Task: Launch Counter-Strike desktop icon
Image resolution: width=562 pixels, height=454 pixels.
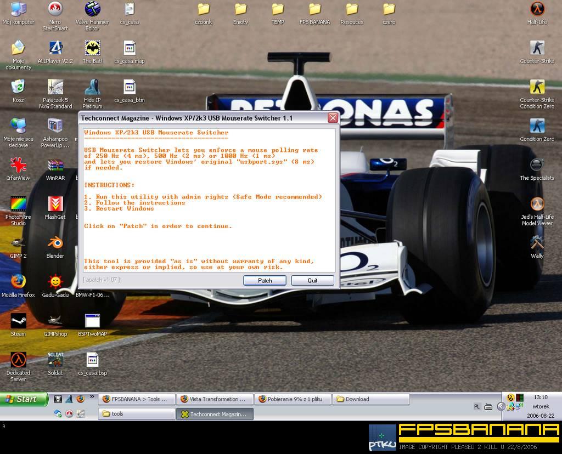Action: (537, 52)
